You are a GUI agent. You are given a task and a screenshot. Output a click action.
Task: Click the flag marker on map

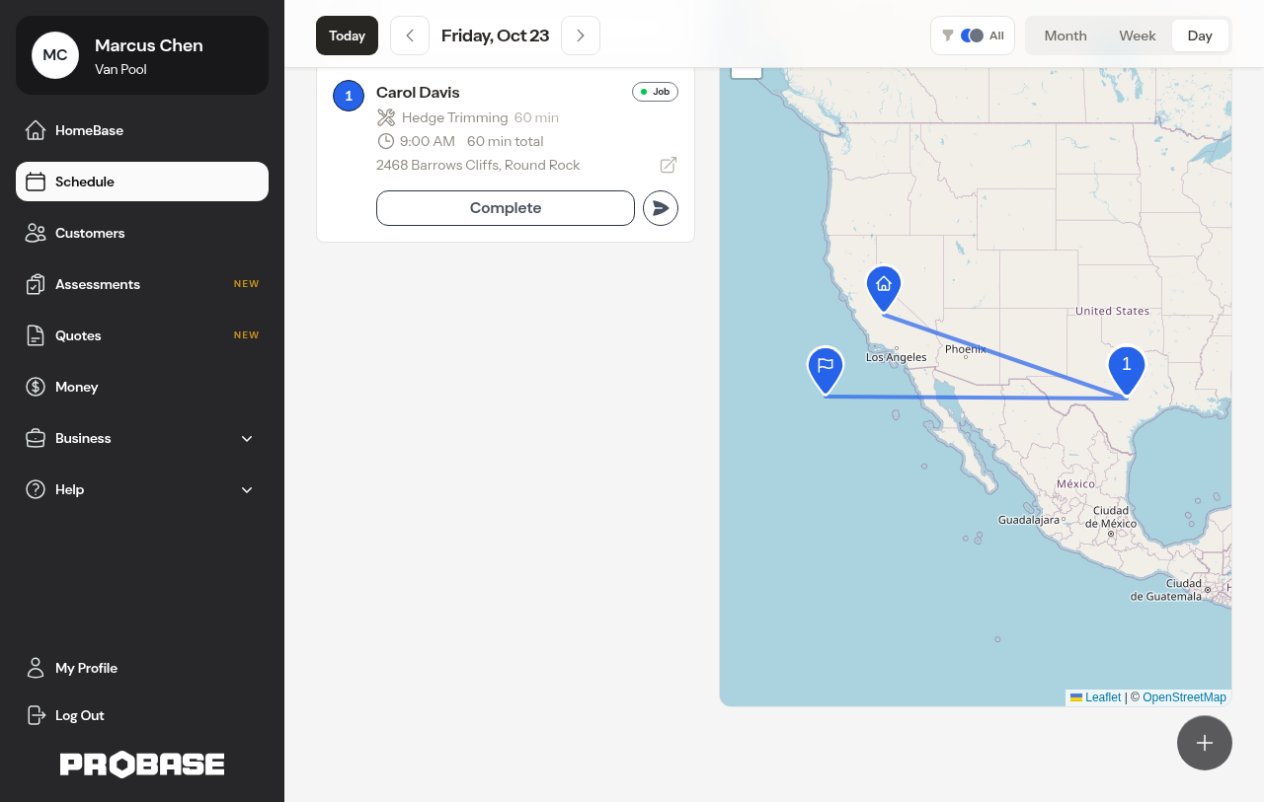[x=826, y=371]
